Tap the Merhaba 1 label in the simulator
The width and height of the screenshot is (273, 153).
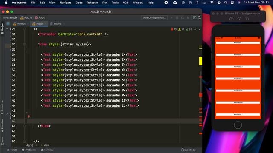238,42
